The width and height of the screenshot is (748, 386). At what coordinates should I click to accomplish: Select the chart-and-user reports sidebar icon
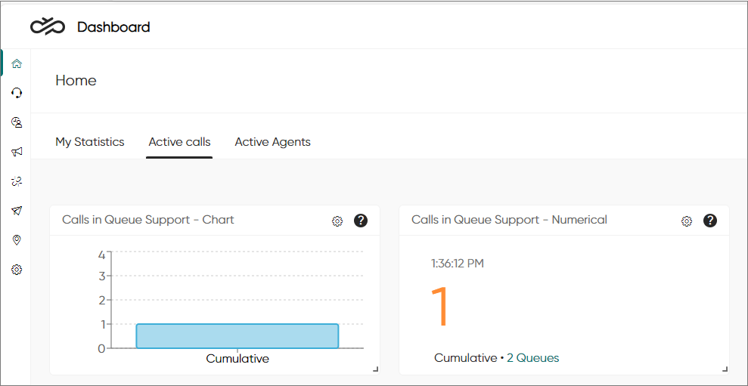pos(17,122)
